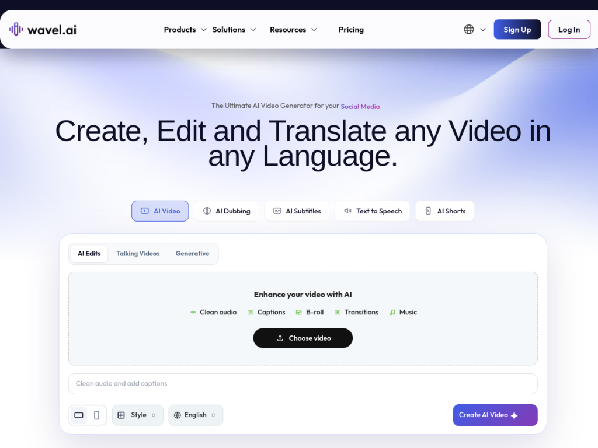598x448 pixels.
Task: Select landscape aspect ratio
Action: pyautogui.click(x=79, y=415)
